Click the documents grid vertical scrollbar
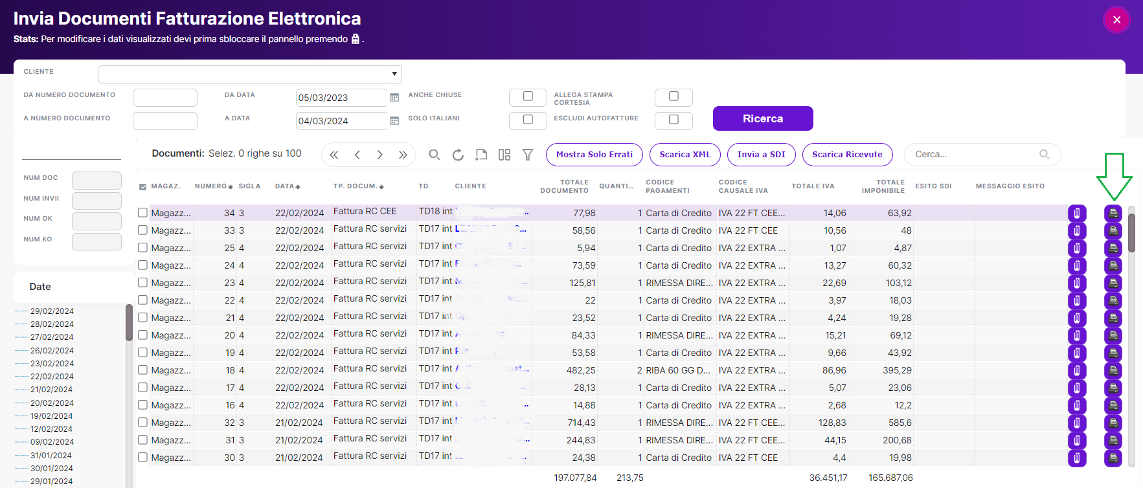Image resolution: width=1143 pixels, height=488 pixels. pos(1131,232)
